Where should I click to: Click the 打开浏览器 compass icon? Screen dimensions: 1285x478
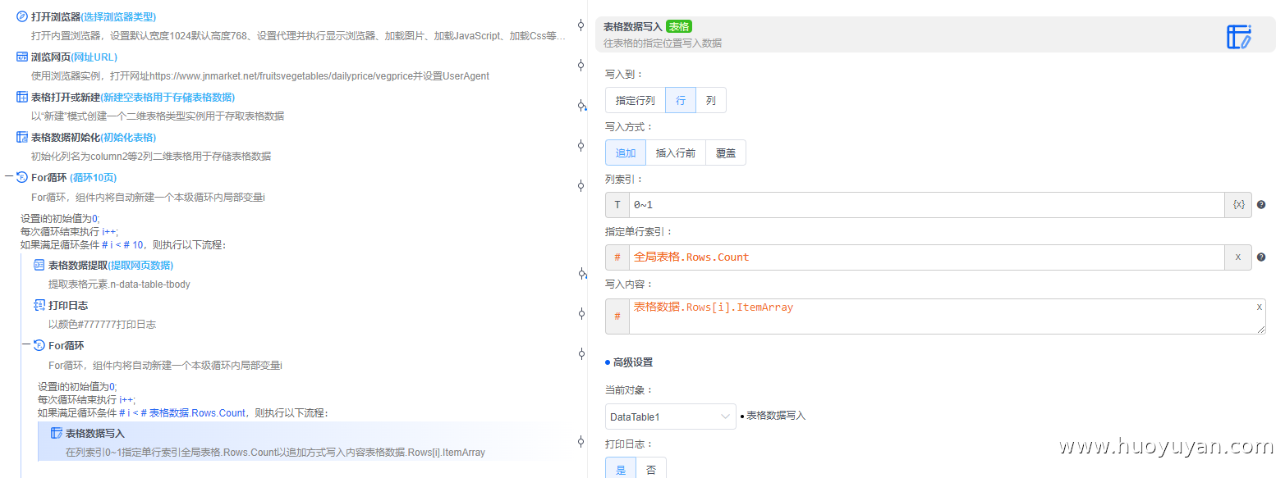point(22,16)
